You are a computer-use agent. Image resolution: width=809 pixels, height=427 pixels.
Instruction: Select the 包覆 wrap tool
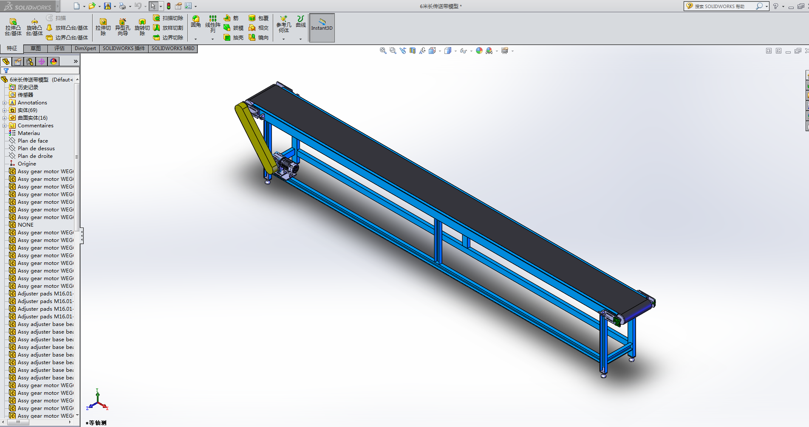[x=258, y=18]
